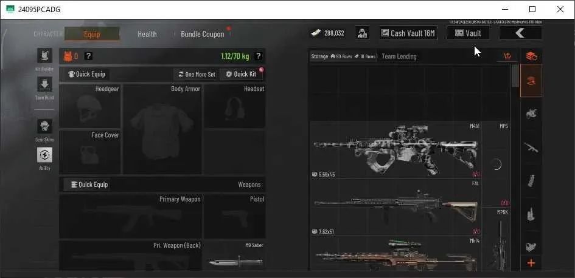The width and height of the screenshot is (575, 278).
Task: Select the highlighted orange category icon in sidebar
Action: (x=531, y=81)
